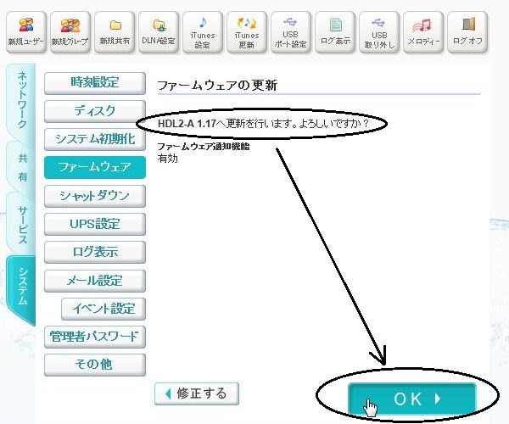Open the シャットダウン menu item

95,196
